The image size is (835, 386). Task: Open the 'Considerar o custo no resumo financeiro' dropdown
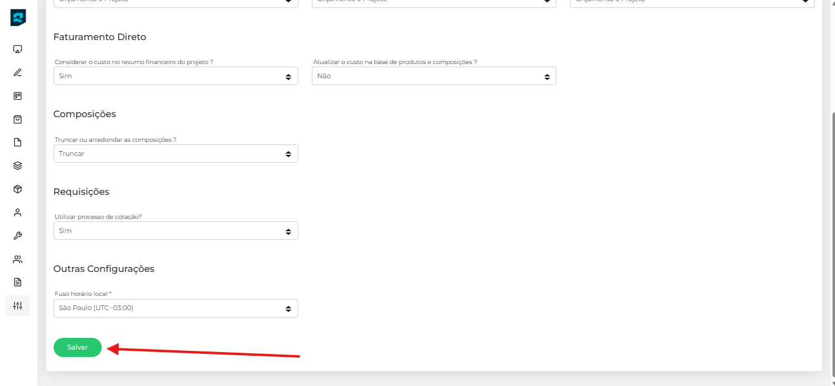[176, 76]
